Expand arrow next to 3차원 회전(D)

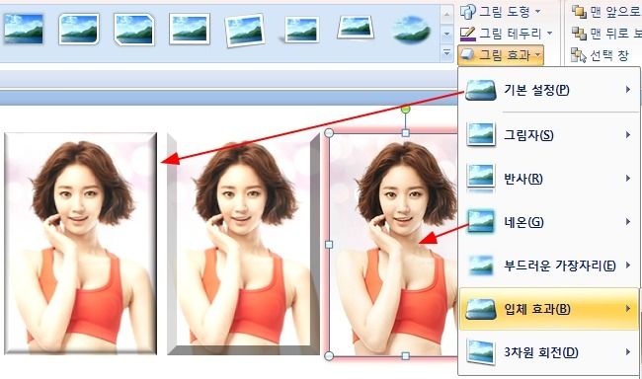628,352
